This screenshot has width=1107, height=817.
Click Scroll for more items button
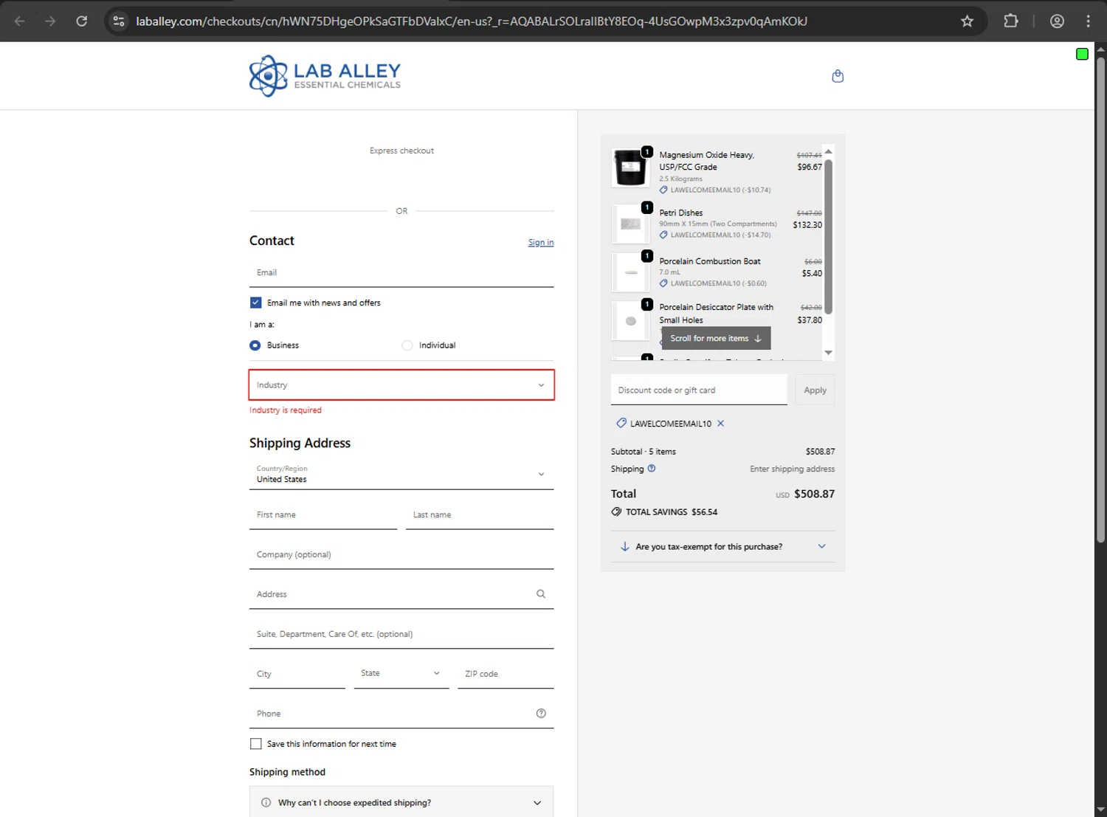pyautogui.click(x=716, y=338)
